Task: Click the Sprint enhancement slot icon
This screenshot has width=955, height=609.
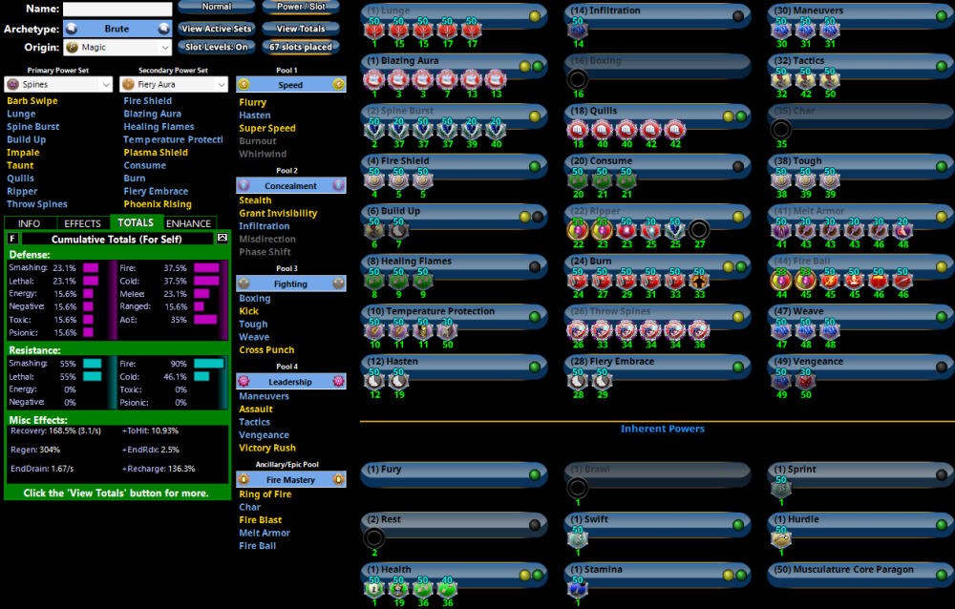Action: [x=780, y=488]
